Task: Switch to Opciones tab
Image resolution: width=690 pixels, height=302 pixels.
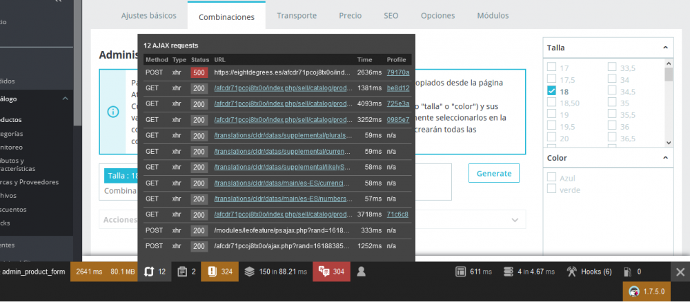Action: pos(437,16)
